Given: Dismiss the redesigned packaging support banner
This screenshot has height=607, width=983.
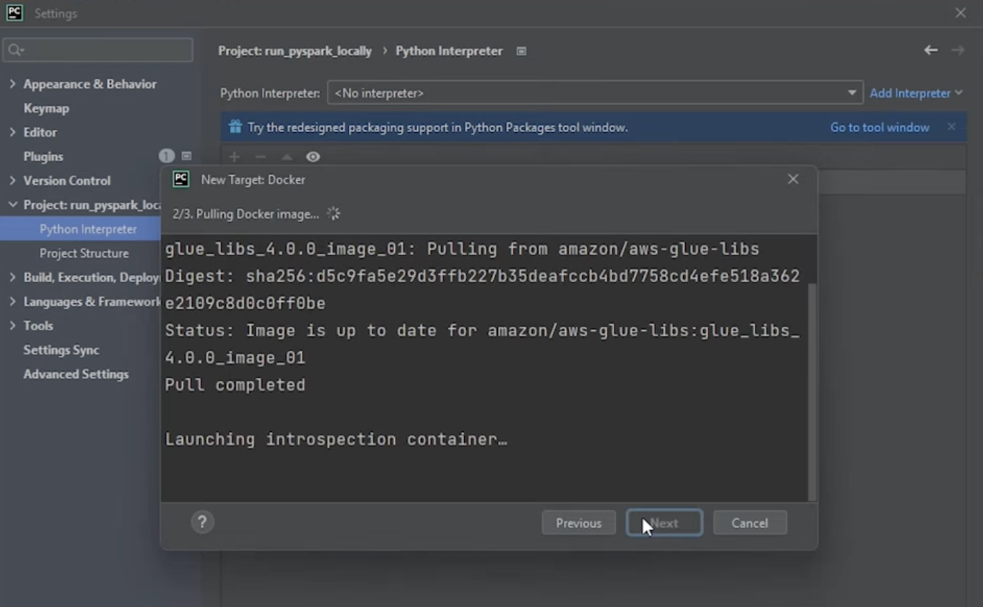Looking at the screenshot, I should click(952, 127).
